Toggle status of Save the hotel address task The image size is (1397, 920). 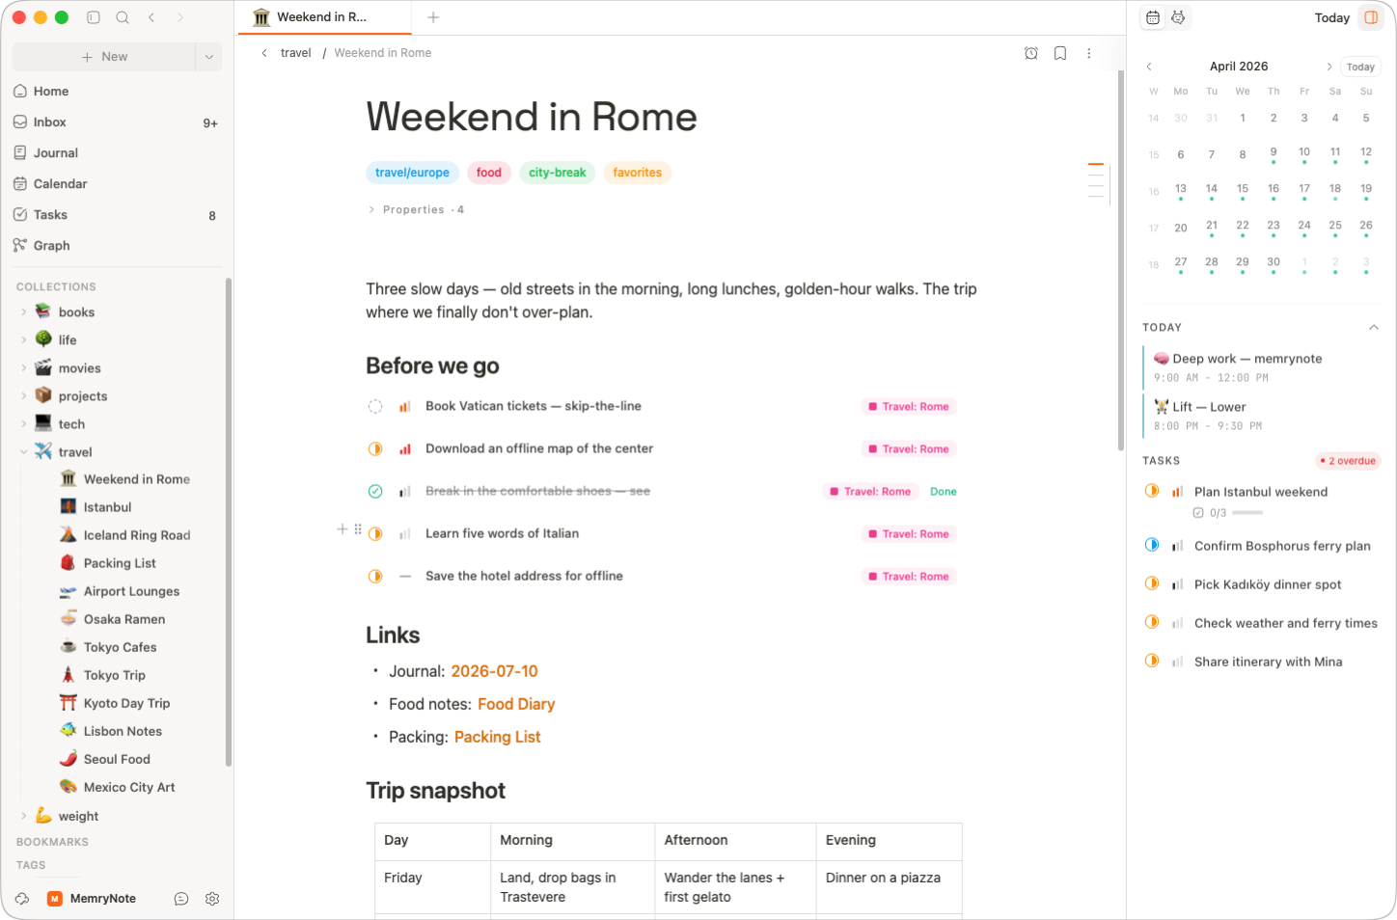(x=375, y=577)
